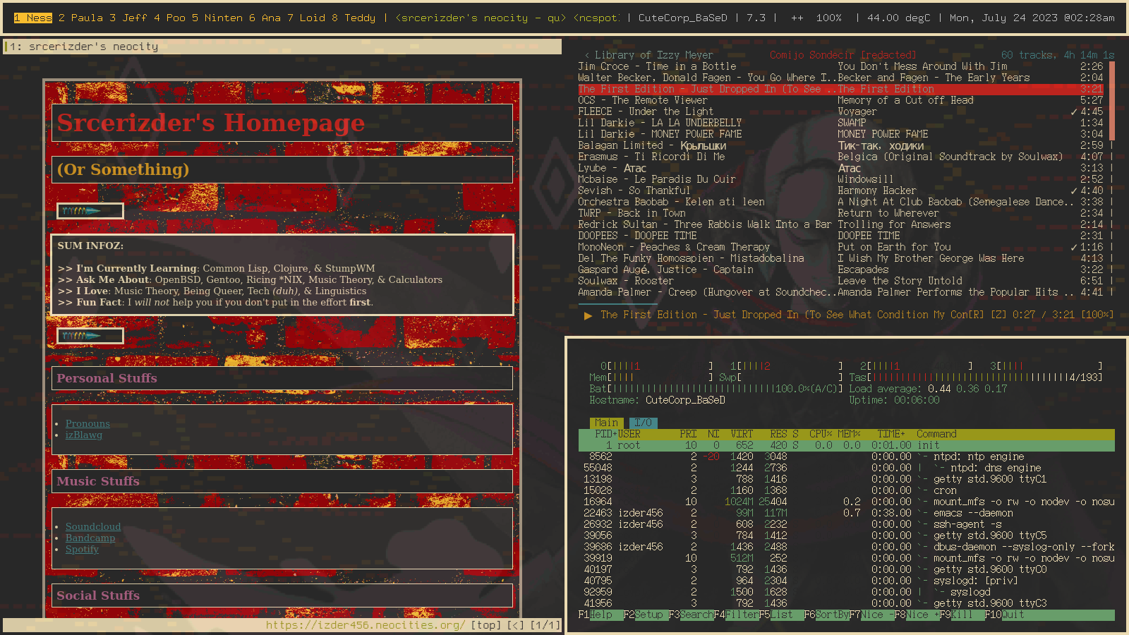Screen dimensions: 1129x635
Task: Sort by the CPU% column header
Action: pyautogui.click(x=820, y=434)
